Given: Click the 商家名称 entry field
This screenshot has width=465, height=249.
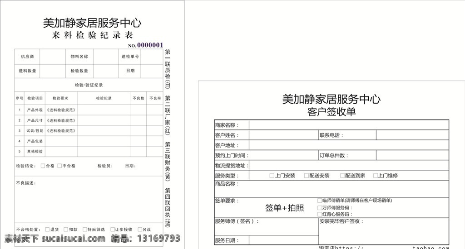Looking at the screenshot, I should pos(348,125).
